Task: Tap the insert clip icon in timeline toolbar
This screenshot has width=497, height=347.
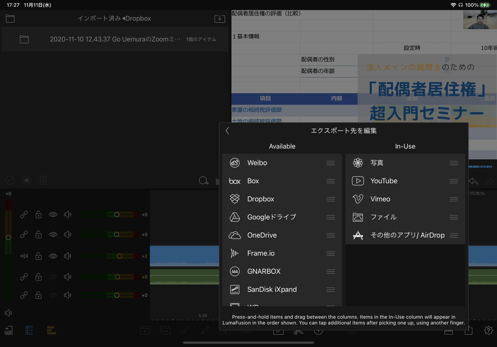Action: [145, 331]
